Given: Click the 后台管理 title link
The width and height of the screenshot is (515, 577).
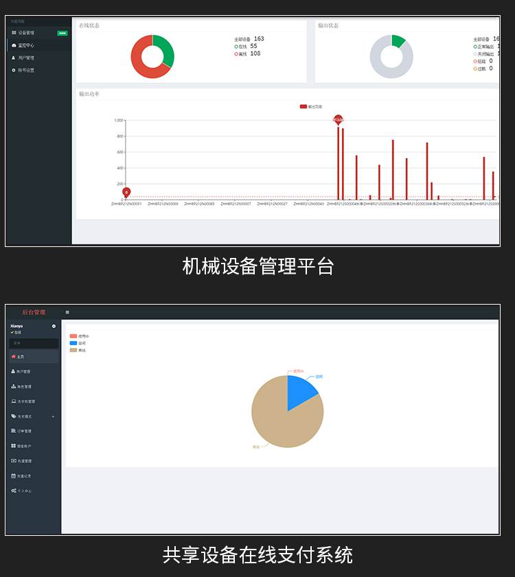Looking at the screenshot, I should (x=34, y=312).
